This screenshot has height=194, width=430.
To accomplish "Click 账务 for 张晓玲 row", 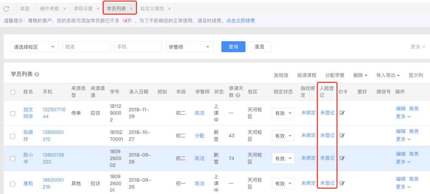I will pos(414,131).
